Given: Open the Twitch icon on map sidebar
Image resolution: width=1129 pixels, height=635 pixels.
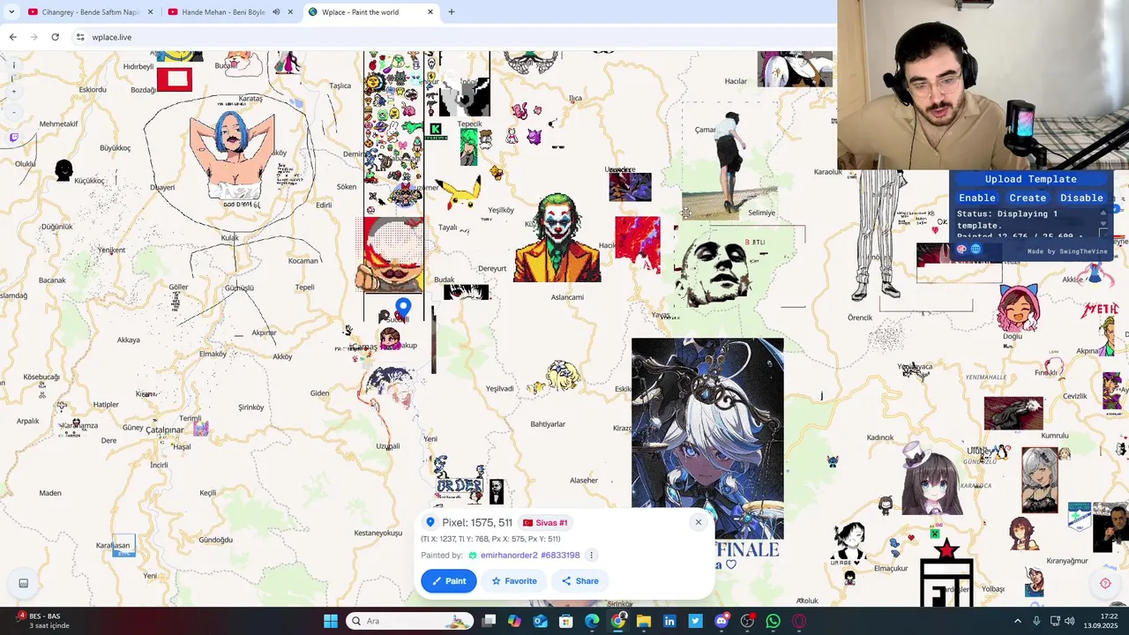Looking at the screenshot, I should coord(13,138).
